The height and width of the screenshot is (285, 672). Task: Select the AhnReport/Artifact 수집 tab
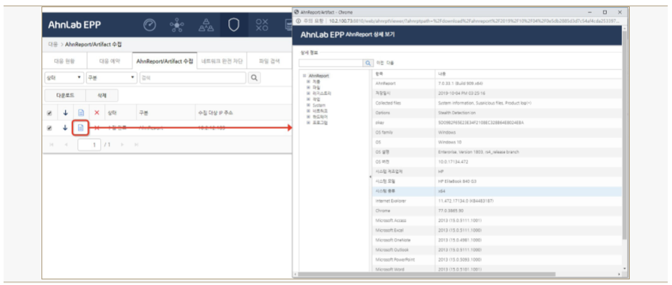tap(165, 61)
